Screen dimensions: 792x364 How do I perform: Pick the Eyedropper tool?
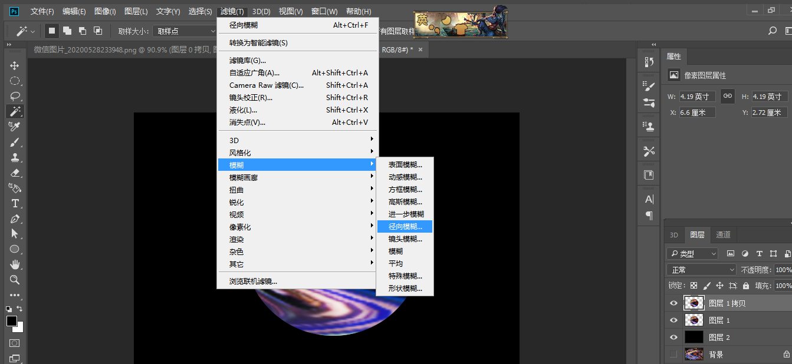[x=15, y=127]
